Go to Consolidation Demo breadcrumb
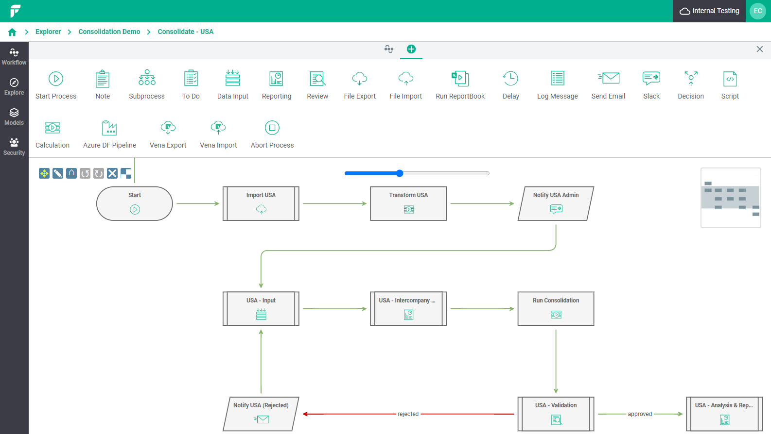771x434 pixels. (x=109, y=32)
